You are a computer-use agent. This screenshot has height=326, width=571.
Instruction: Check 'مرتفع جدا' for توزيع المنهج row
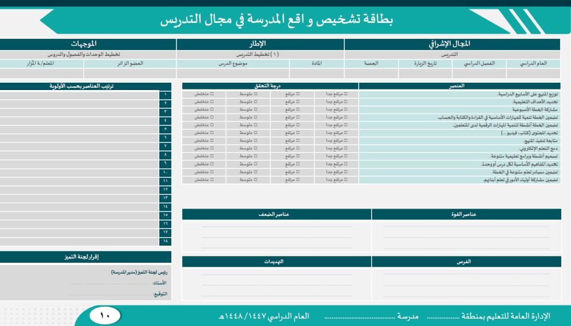coord(345,94)
